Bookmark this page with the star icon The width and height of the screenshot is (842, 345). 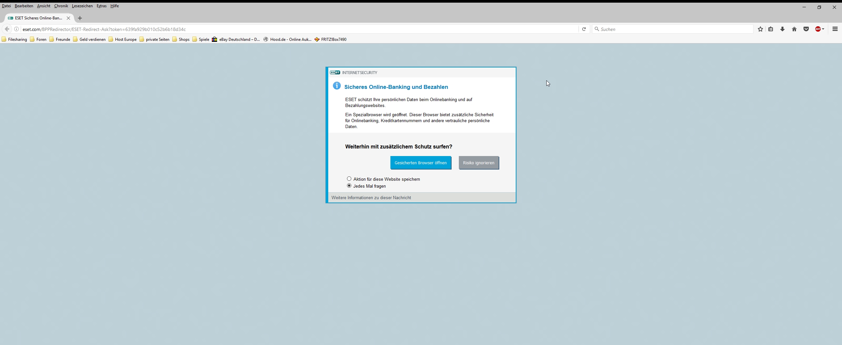click(760, 29)
